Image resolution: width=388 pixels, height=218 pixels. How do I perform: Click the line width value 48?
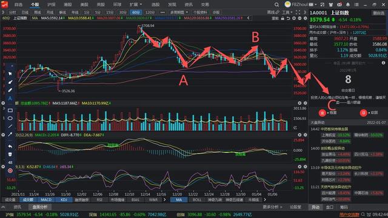(10, 162)
